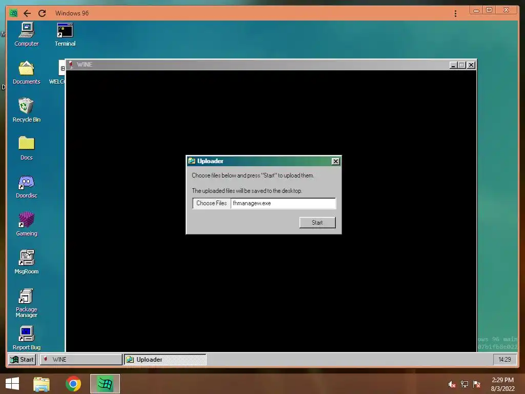Click the Windows 96 app on host taskbar
Screen dimensions: 525x394
(x=105, y=384)
